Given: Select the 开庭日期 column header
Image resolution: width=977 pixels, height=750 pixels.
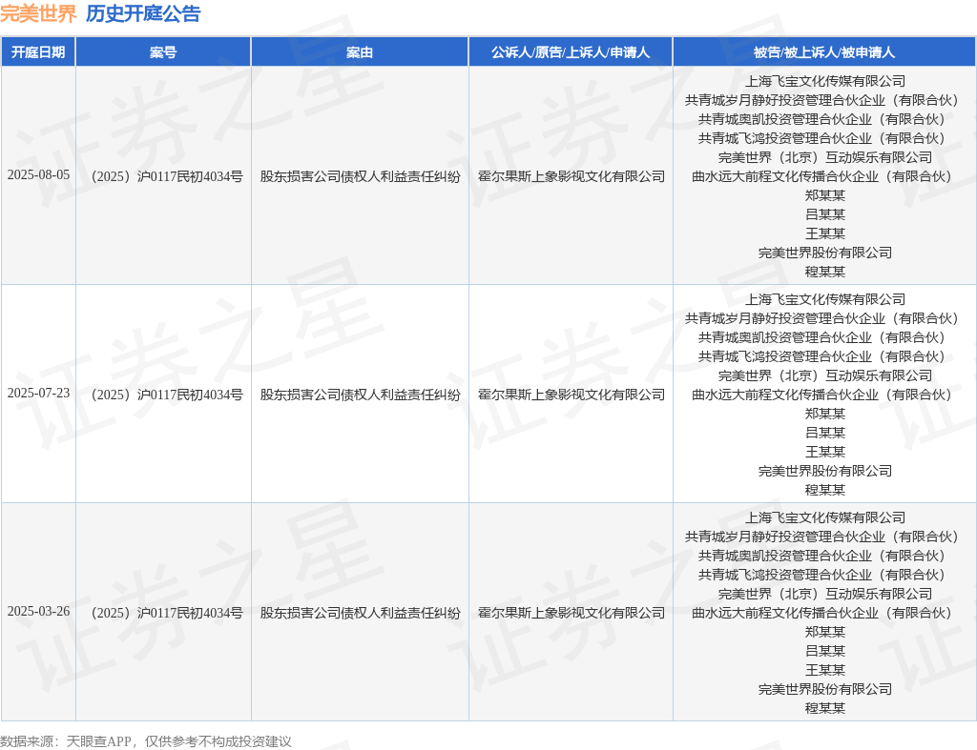Looking at the screenshot, I should tap(38, 51).
